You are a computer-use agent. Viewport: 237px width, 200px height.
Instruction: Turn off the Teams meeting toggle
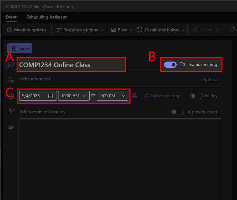pyautogui.click(x=170, y=64)
